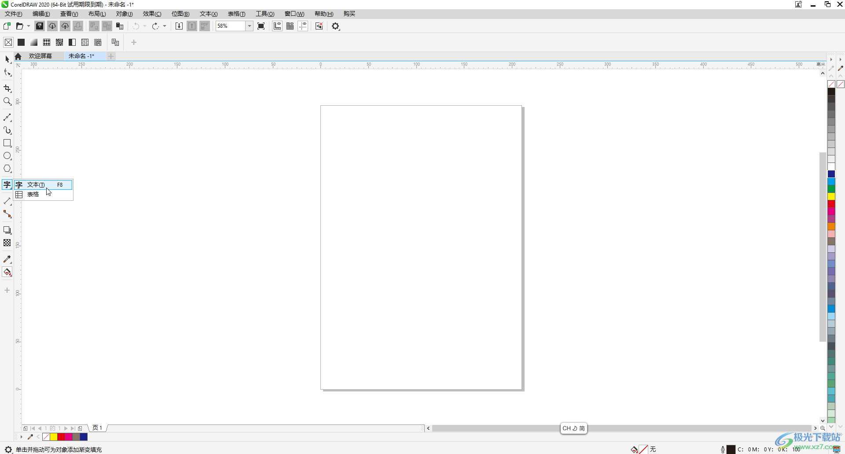
Task: Add a page after current page
Action: click(80, 428)
